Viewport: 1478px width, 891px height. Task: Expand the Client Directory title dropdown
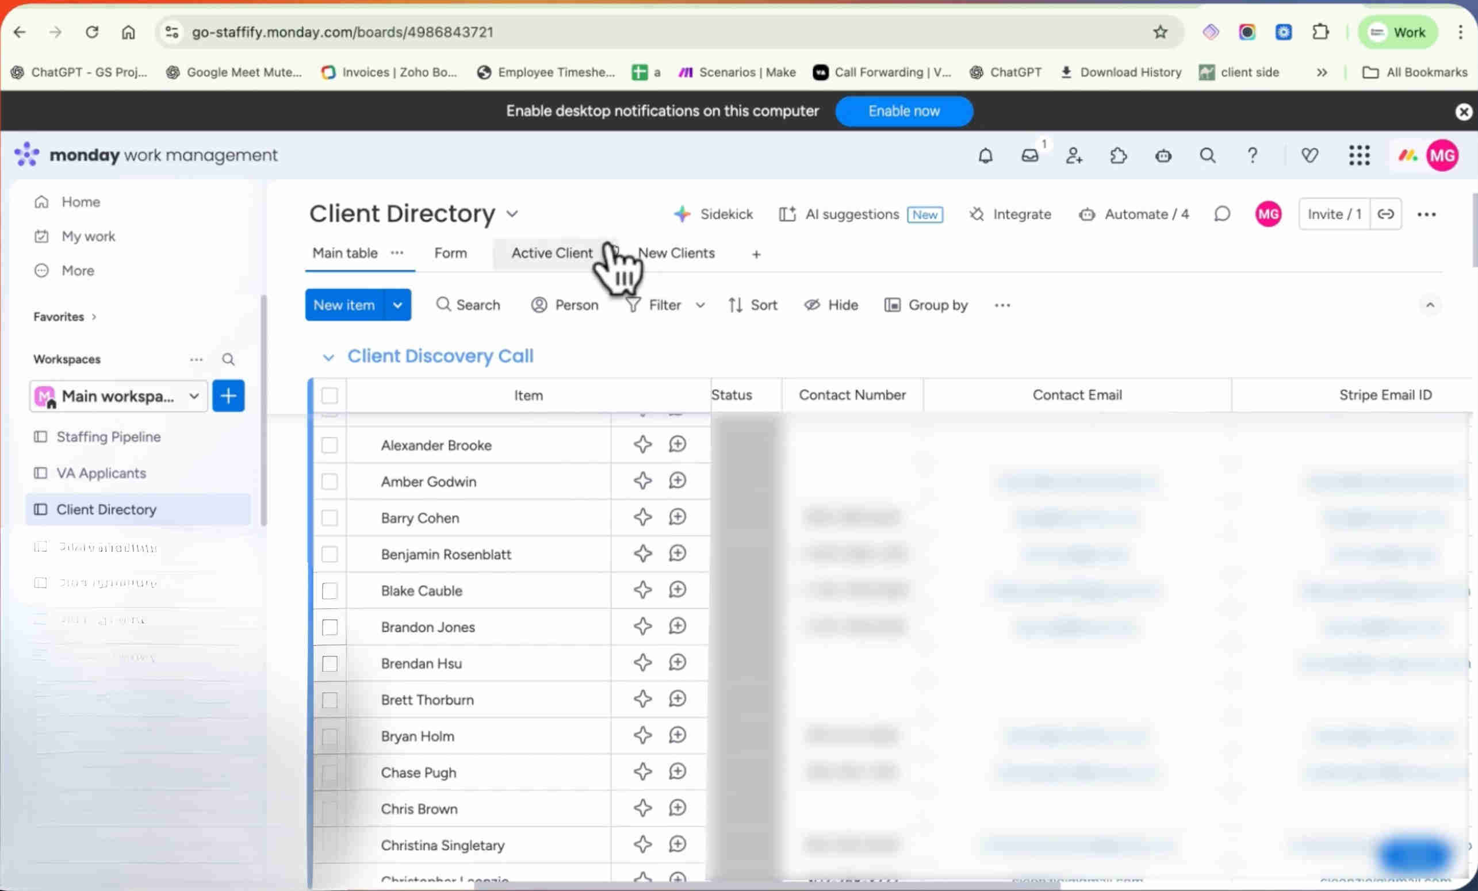(512, 213)
